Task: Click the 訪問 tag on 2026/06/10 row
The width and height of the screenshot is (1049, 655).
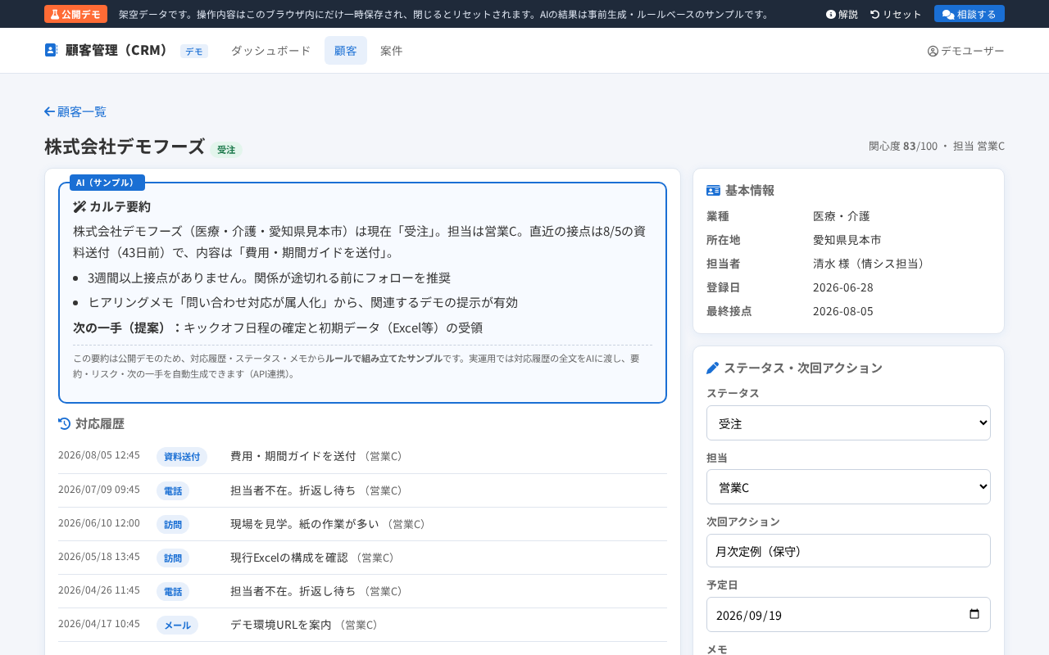Action: [173, 524]
